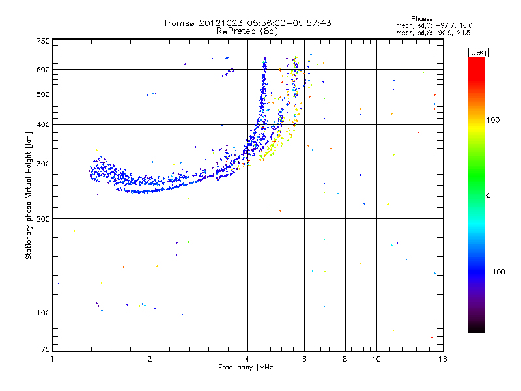
Task: Click y-axis tick label '75'
Action: coord(46,349)
